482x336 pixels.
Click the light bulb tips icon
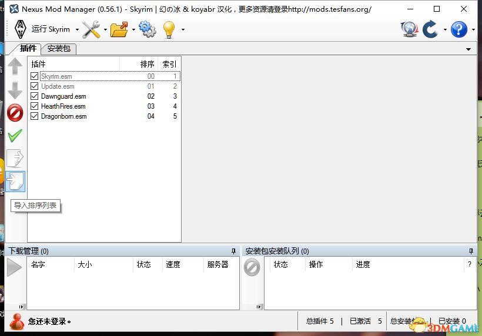tap(169, 29)
